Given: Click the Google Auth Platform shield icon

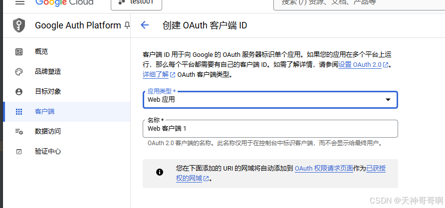Looking at the screenshot, I should (19, 25).
